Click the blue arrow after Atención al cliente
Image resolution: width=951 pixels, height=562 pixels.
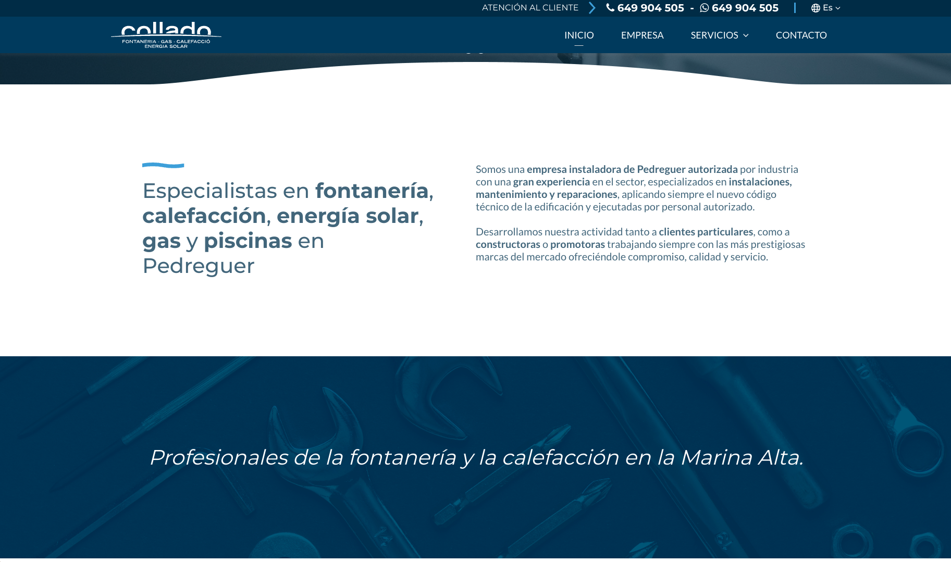(592, 8)
